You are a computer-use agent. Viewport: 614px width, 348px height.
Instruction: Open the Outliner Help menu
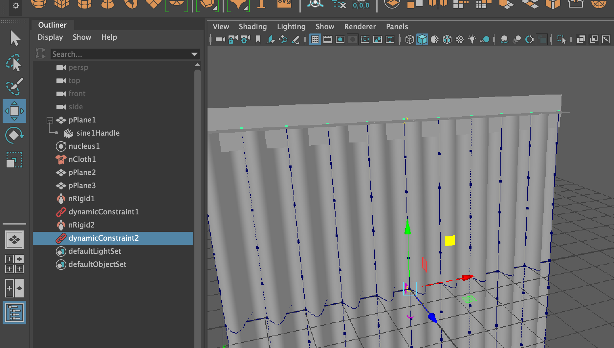click(109, 37)
